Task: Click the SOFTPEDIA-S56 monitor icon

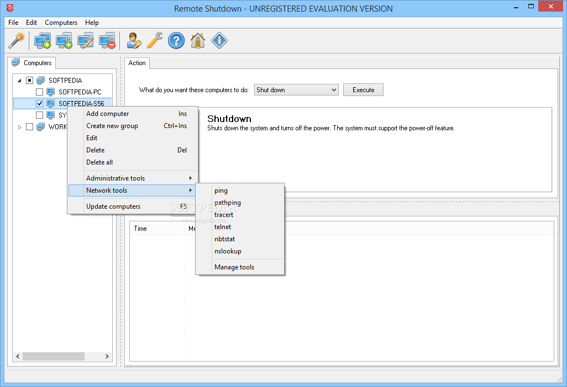Action: (51, 103)
